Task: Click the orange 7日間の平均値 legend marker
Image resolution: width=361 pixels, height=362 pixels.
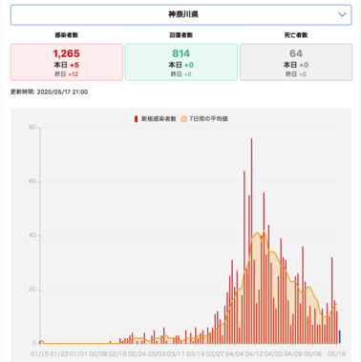Action: coord(183,119)
